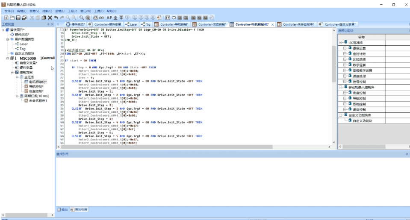Open the 工程(P) menu
This screenshot has height=220, width=410.
(x=73, y=11)
